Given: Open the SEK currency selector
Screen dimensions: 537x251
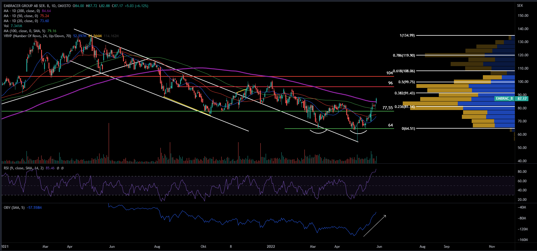Looking at the screenshot, I should (520, 6).
